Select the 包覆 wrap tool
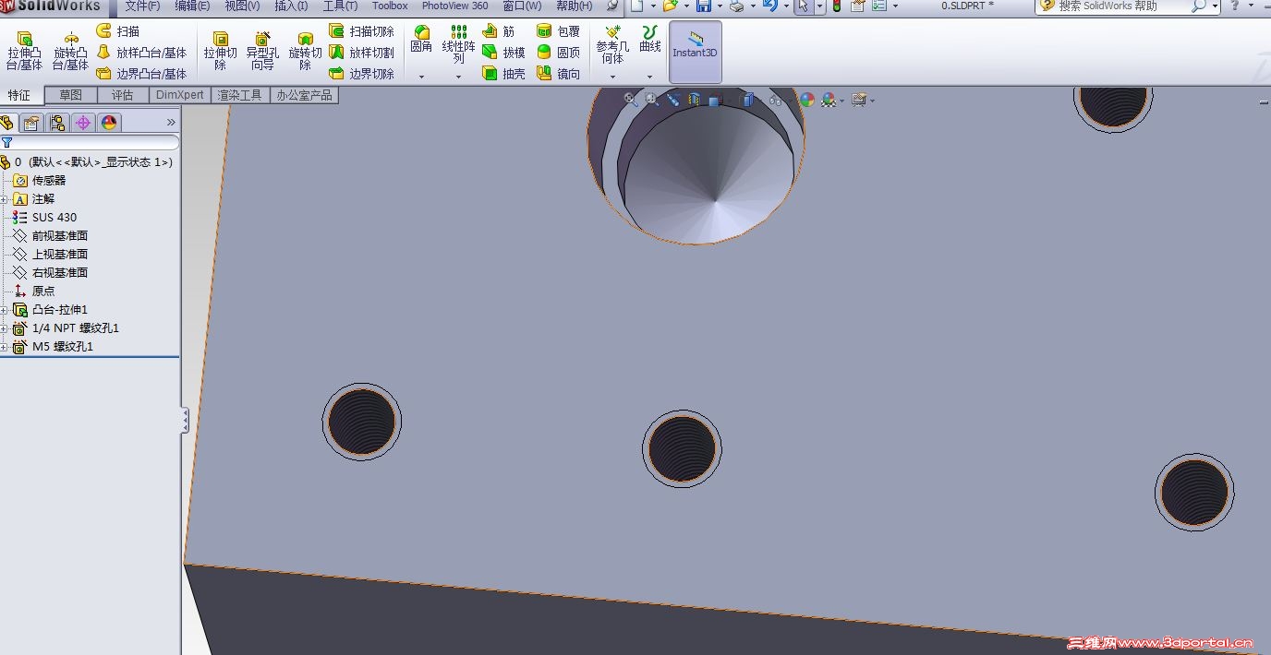 [x=558, y=31]
